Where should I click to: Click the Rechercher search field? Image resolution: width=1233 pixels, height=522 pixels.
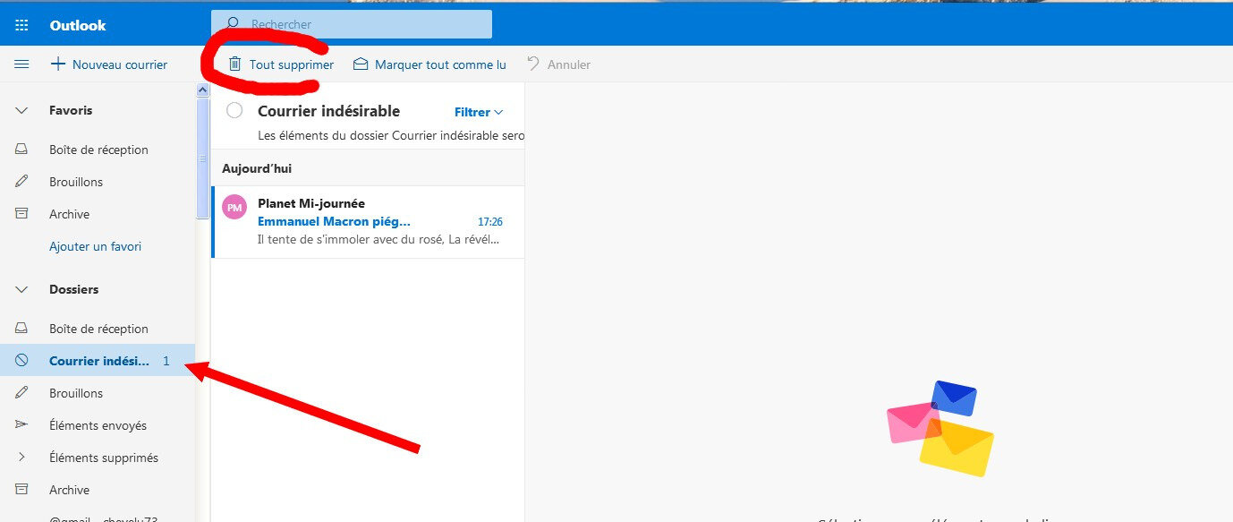coord(352,24)
